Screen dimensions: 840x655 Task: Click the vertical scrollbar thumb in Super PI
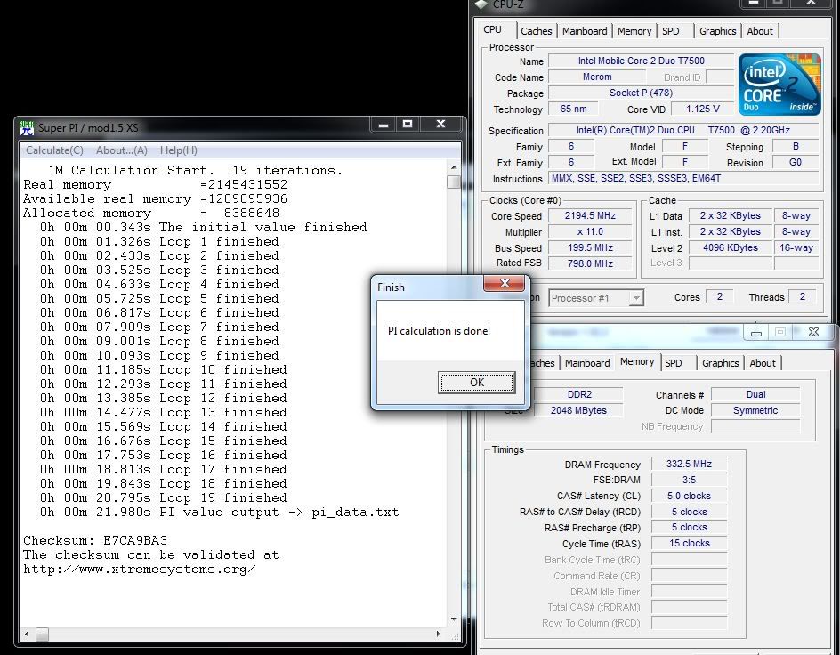coord(454,182)
